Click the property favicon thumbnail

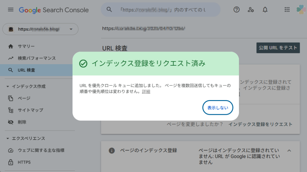[x=11, y=29]
